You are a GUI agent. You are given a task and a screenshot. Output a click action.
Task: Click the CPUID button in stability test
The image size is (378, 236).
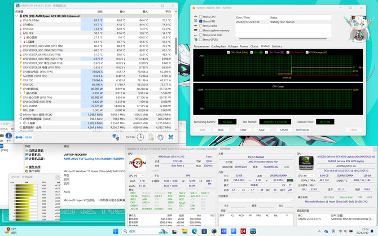(284, 130)
